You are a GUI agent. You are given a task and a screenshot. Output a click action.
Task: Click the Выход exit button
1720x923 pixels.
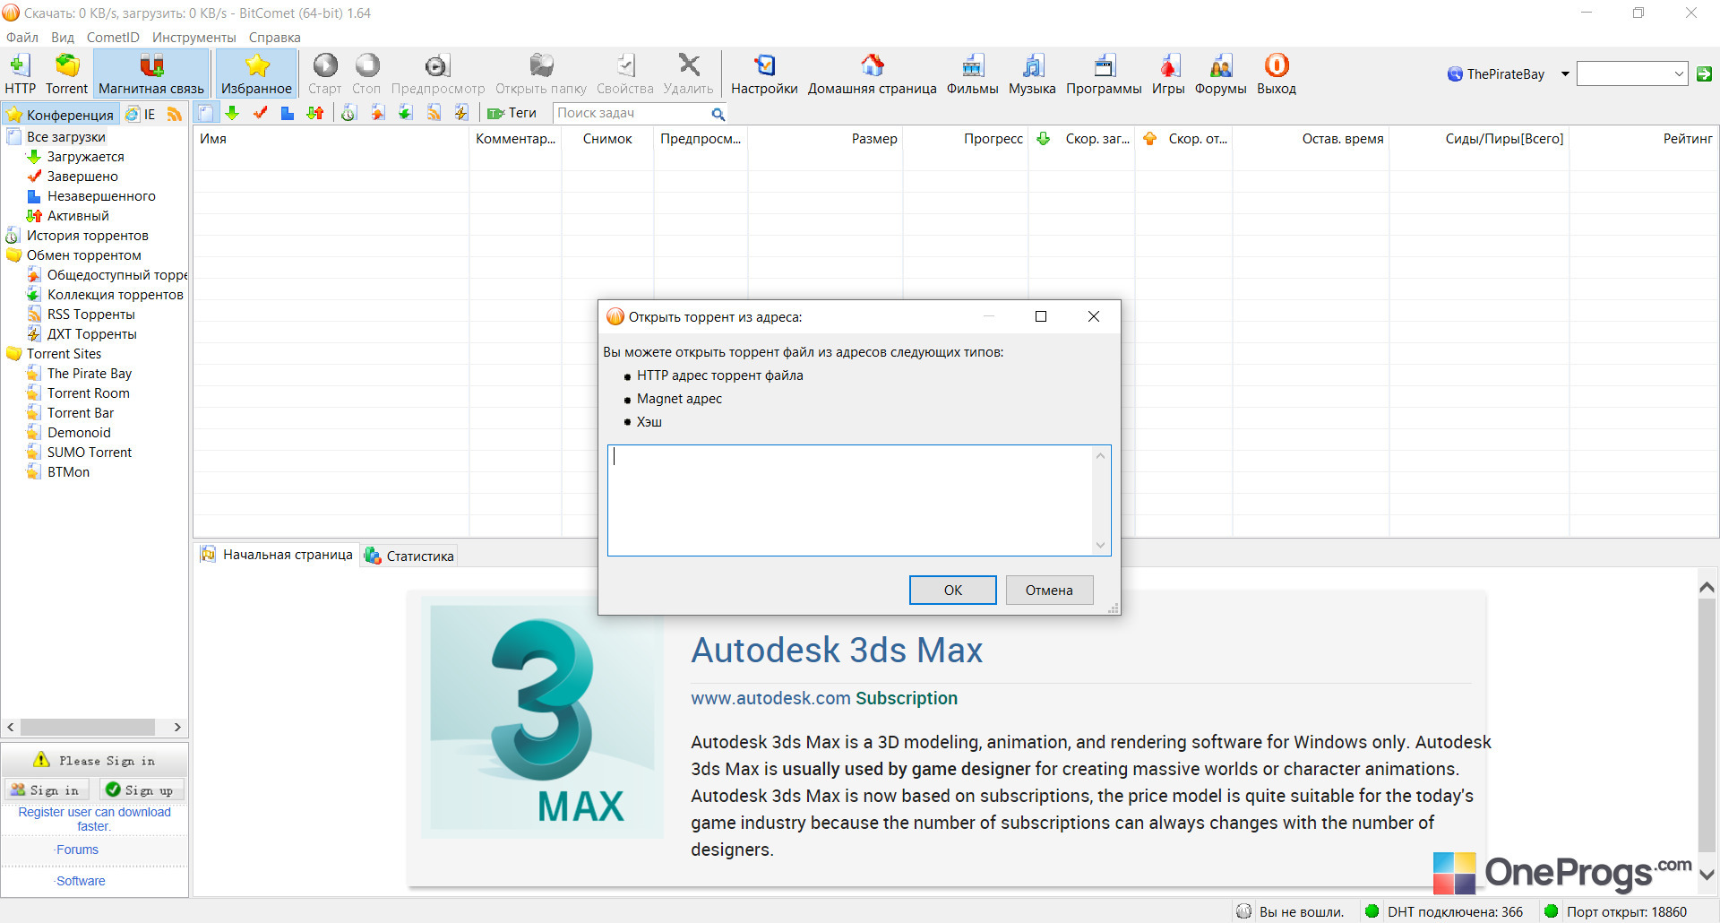[x=1277, y=73]
